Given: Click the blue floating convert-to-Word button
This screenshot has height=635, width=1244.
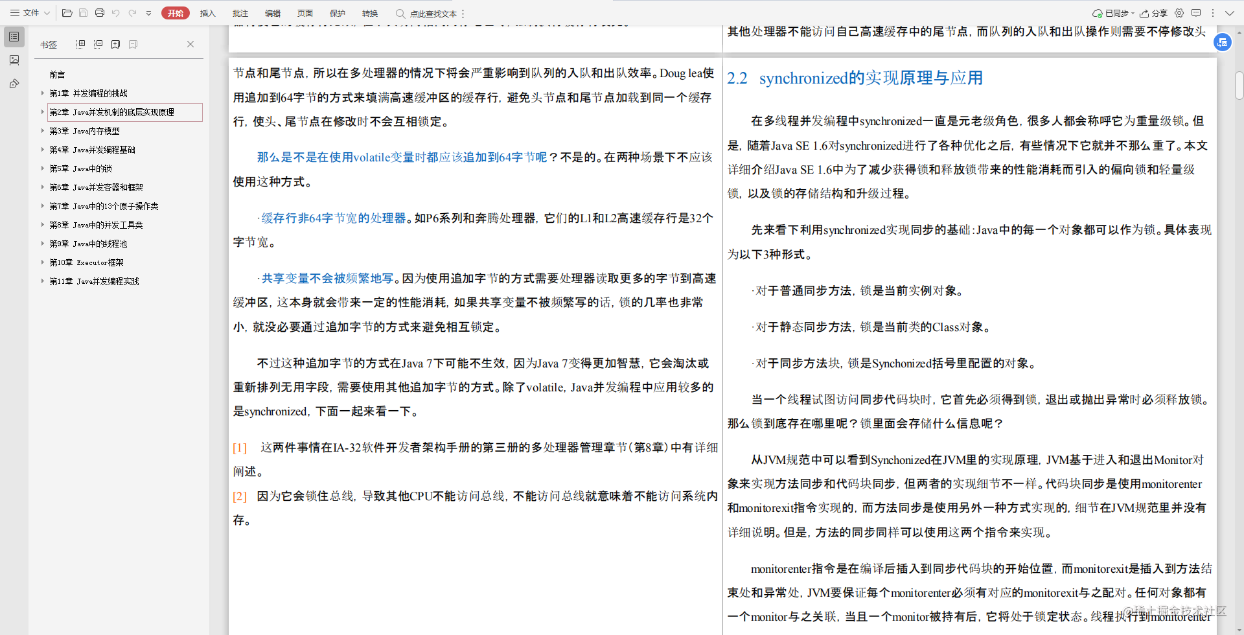Looking at the screenshot, I should tap(1223, 42).
